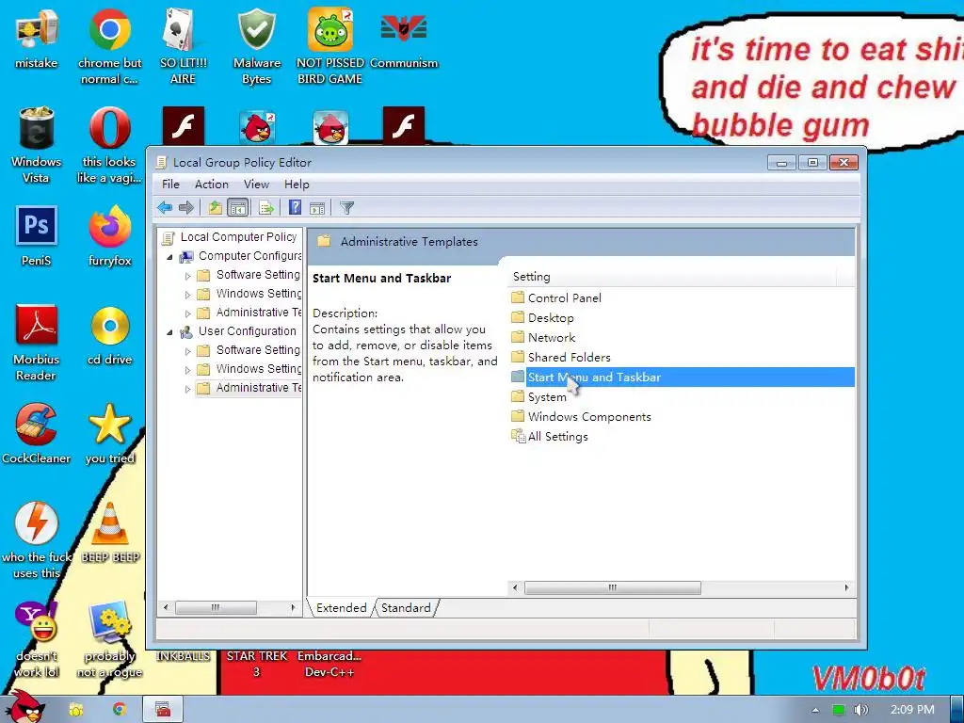Click the "you tried" star icon

[109, 434]
